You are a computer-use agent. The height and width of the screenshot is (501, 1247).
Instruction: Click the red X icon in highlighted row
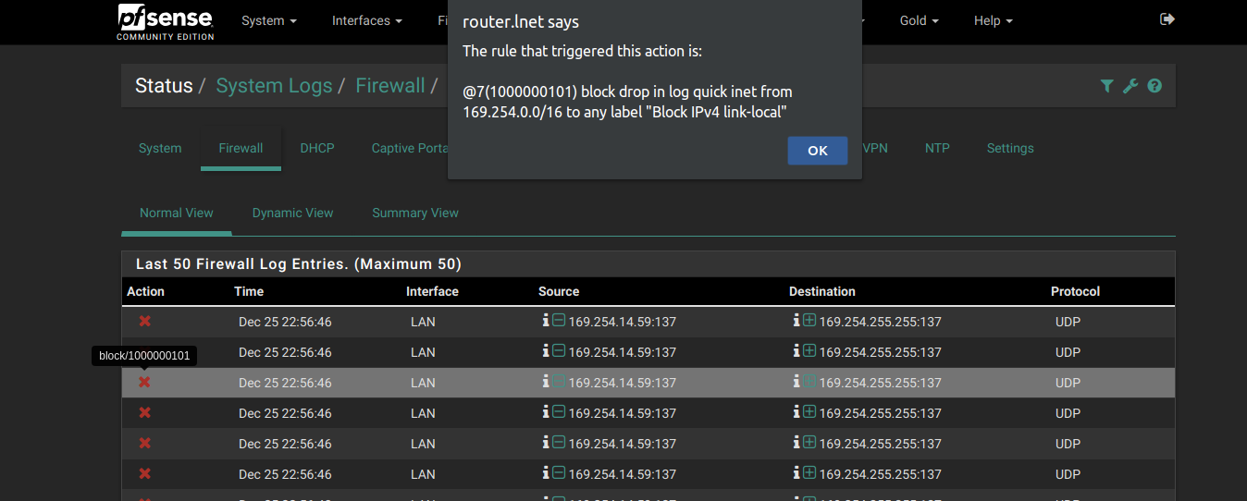(x=145, y=382)
